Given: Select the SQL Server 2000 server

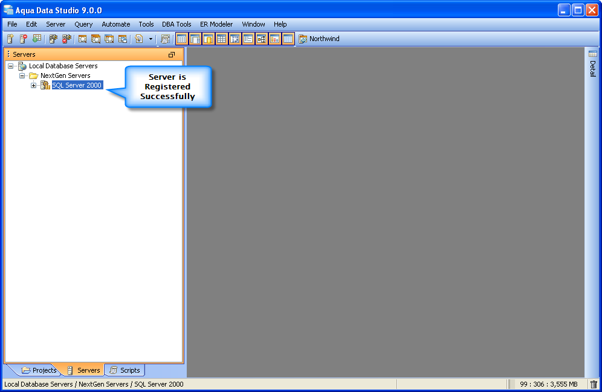Looking at the screenshot, I should [77, 85].
